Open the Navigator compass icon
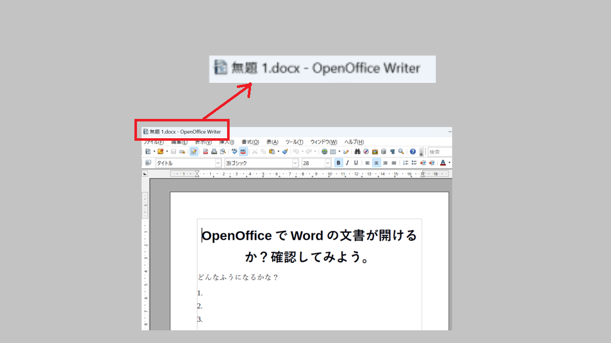Viewport: 611px width, 343px height. point(366,151)
